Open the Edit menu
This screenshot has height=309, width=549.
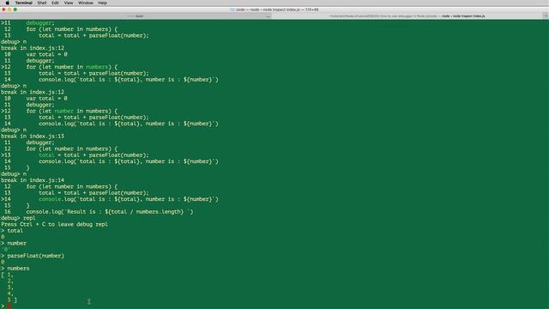click(55, 3)
